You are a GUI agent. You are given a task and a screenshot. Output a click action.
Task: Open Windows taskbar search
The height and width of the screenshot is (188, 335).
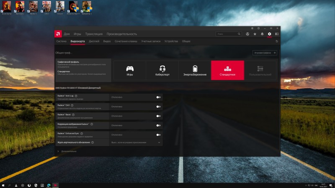(9, 185)
